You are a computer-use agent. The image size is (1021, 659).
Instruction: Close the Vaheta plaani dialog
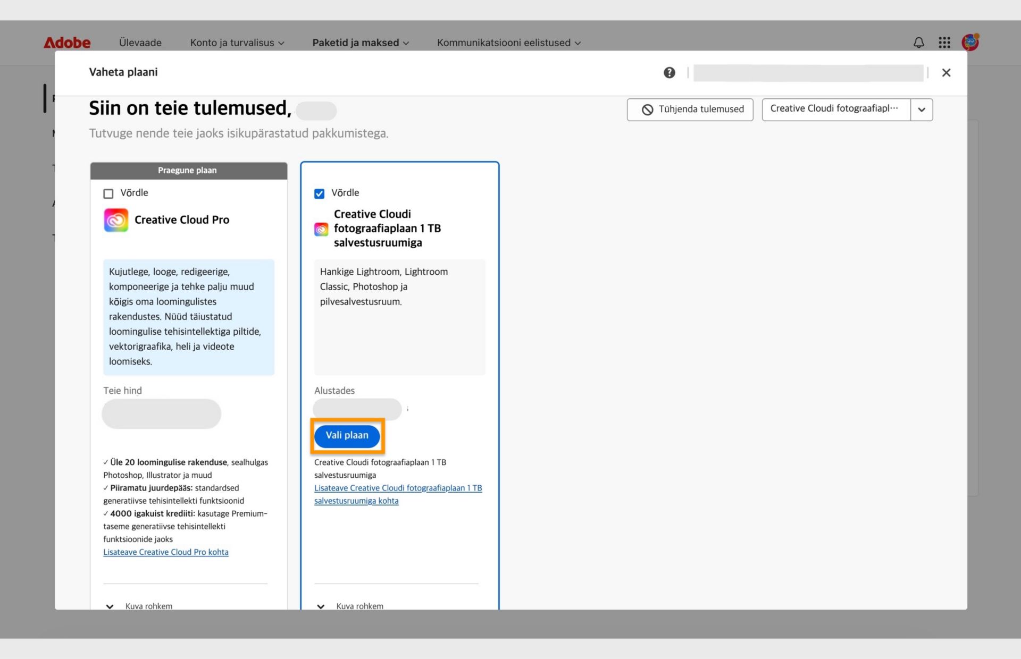point(945,73)
